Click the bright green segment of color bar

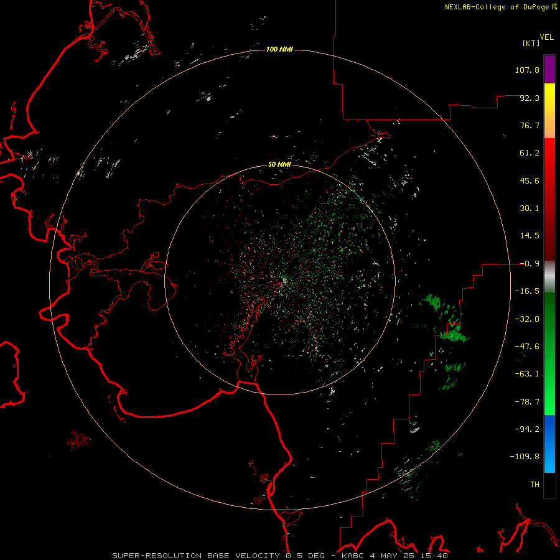[549, 353]
